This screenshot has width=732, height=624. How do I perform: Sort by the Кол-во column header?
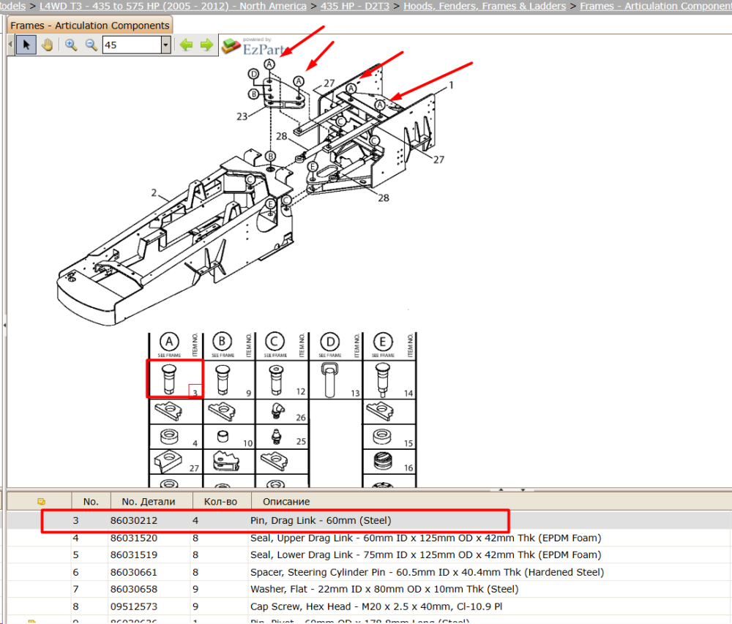(221, 501)
